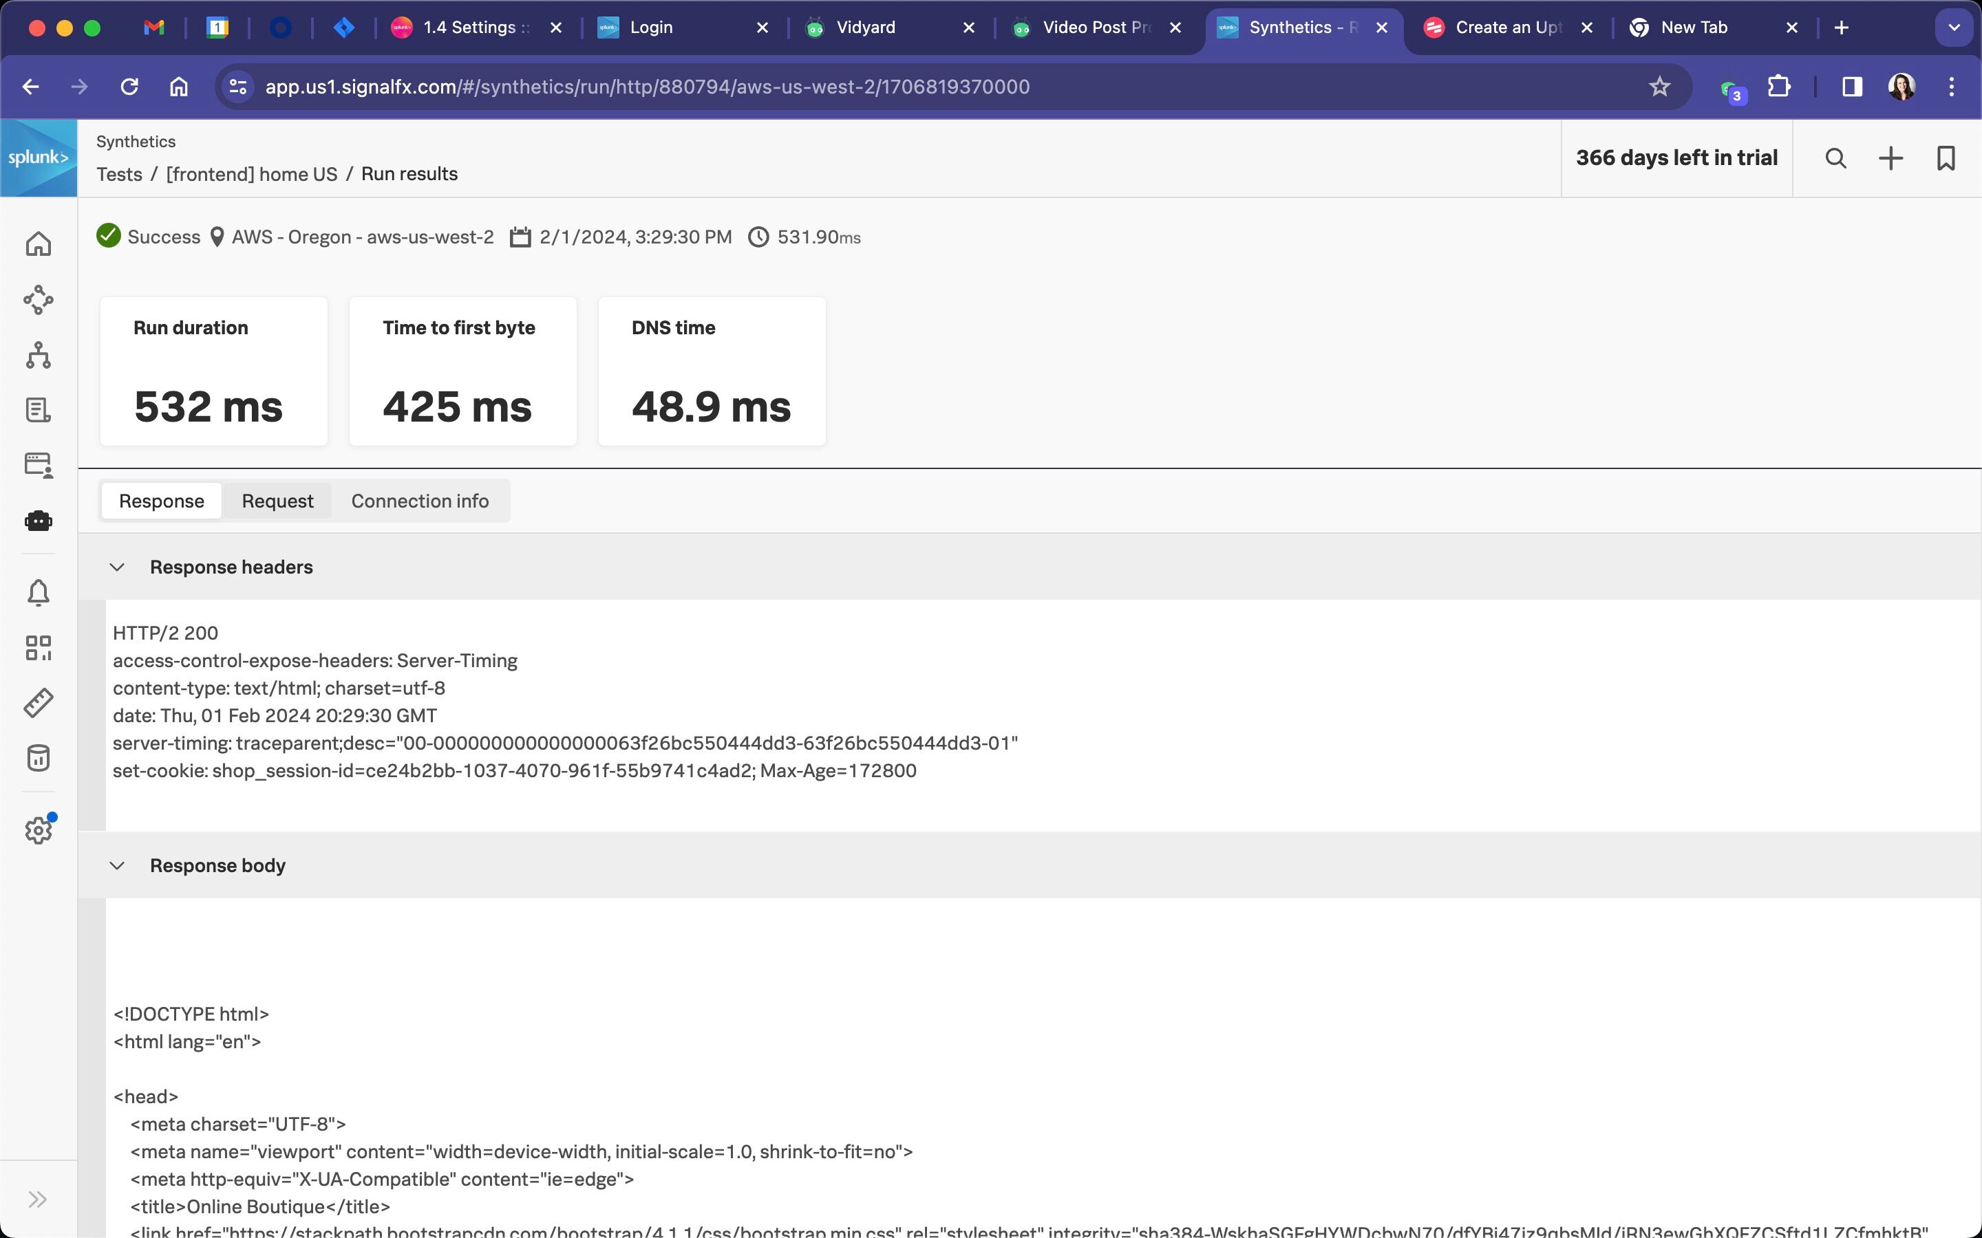Open the Metric Finder ruler icon in sidebar
Viewport: 1982px width, 1238px height.
(x=39, y=702)
